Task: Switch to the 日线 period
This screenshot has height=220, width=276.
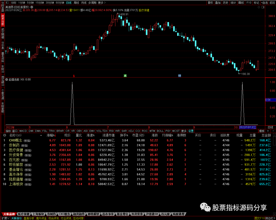Action: click(x=69, y=3)
